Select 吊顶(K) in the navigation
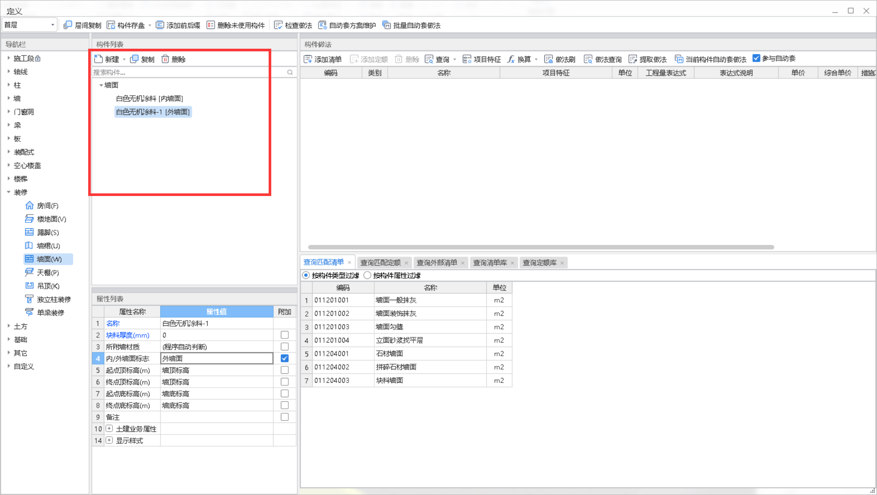 click(x=42, y=286)
